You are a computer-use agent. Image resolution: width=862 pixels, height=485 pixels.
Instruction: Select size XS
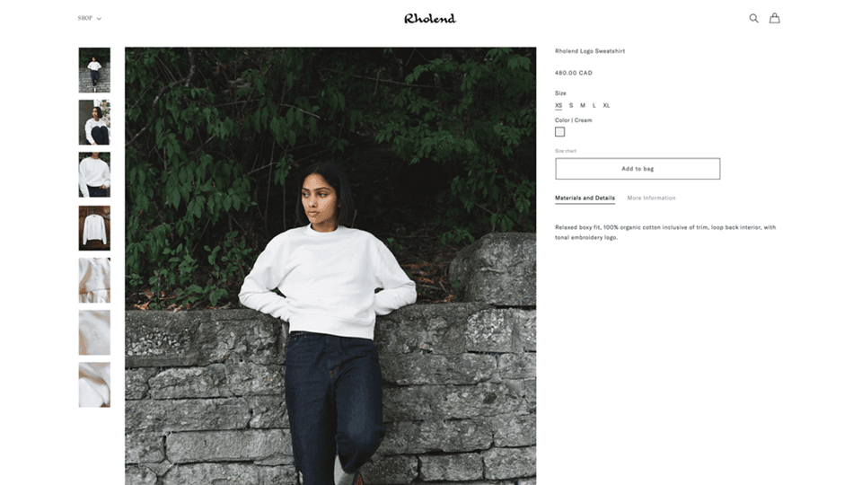[x=559, y=106]
